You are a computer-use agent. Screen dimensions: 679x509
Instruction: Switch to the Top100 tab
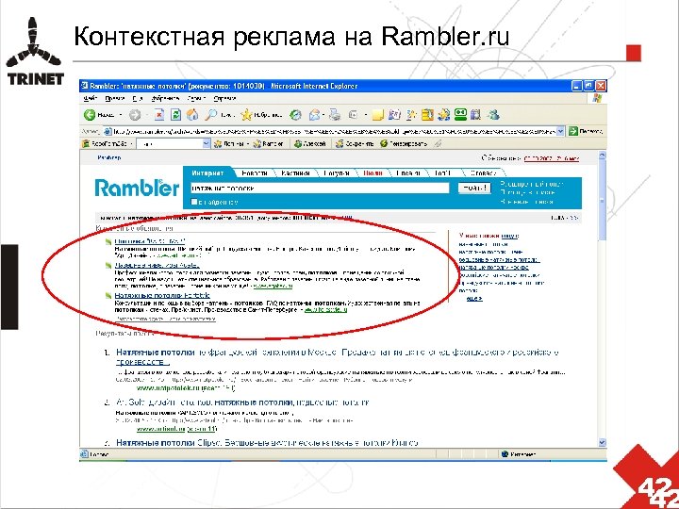point(442,173)
